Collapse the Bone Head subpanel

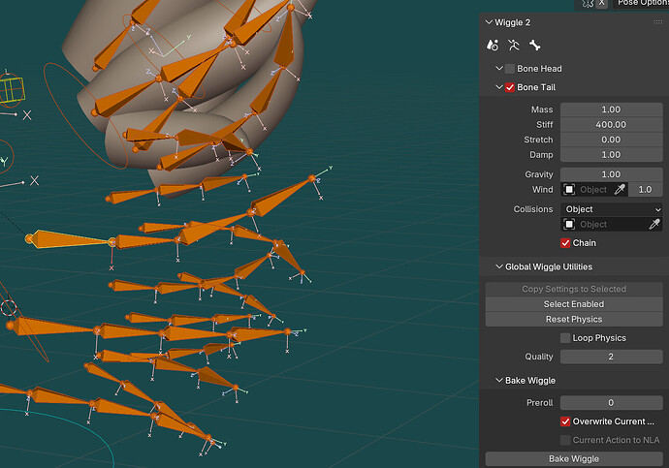tap(498, 68)
